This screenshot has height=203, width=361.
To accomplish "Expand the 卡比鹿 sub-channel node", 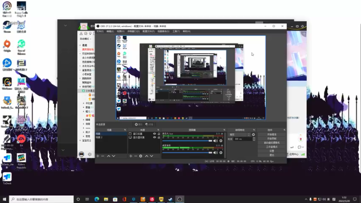I will 83,103.
